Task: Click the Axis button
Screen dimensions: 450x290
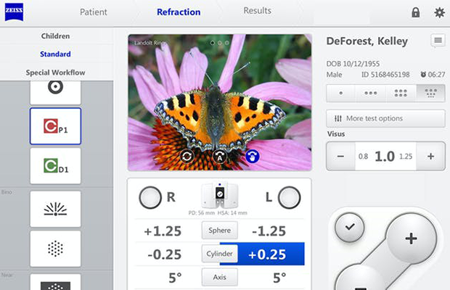Action: tap(220, 277)
